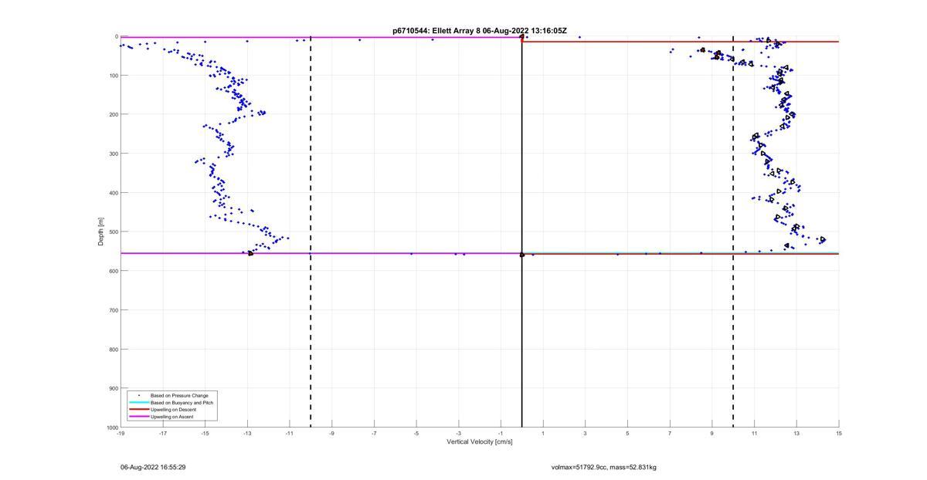Select the "Depth [m]" y-axis label

pyautogui.click(x=101, y=232)
